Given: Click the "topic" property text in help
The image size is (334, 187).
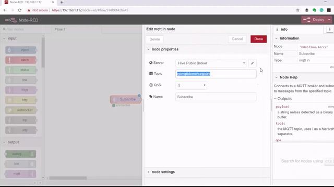Looking at the screenshot, I should tap(280, 124).
